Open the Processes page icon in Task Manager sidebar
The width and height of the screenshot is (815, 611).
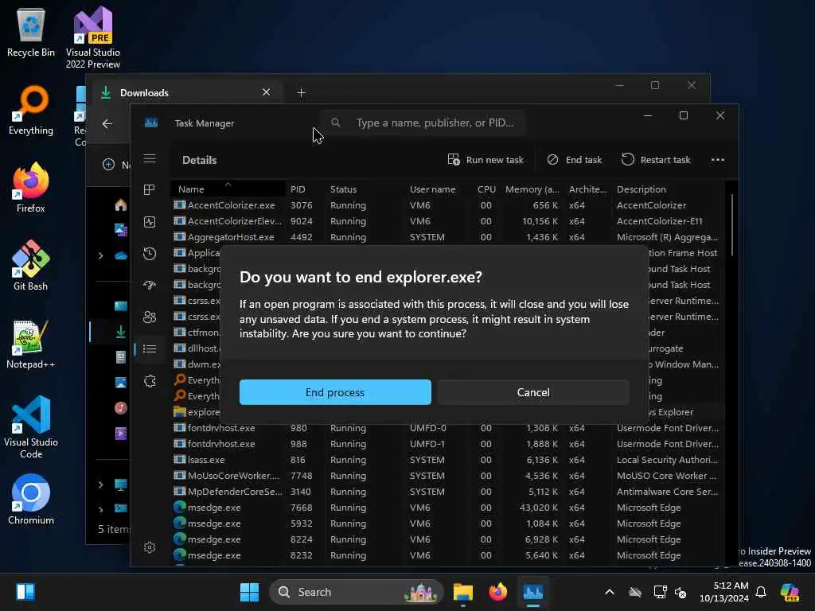[150, 189]
